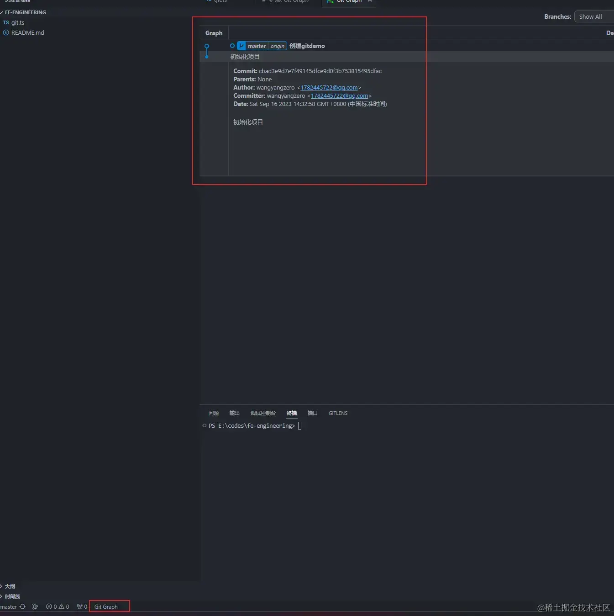
Task: Click the terminal prompt circle indicator
Action: pos(204,425)
